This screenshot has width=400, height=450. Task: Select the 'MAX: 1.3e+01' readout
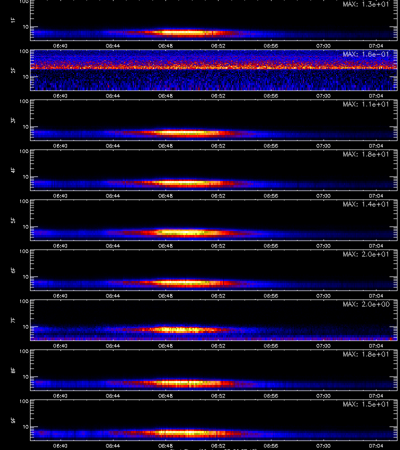(366, 4)
